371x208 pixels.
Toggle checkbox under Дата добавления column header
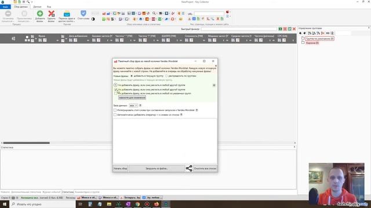click(71, 40)
